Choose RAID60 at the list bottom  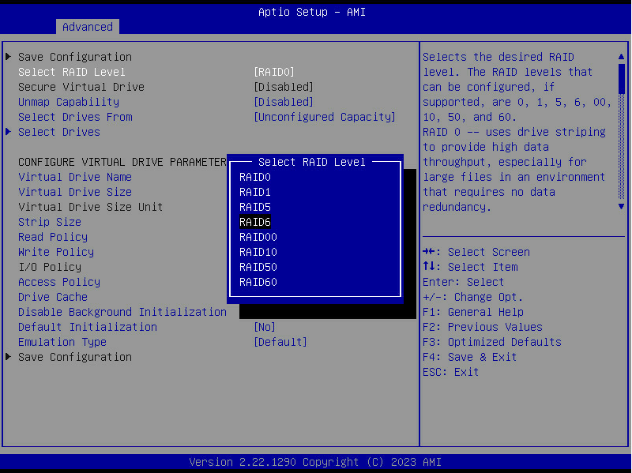[x=258, y=282]
